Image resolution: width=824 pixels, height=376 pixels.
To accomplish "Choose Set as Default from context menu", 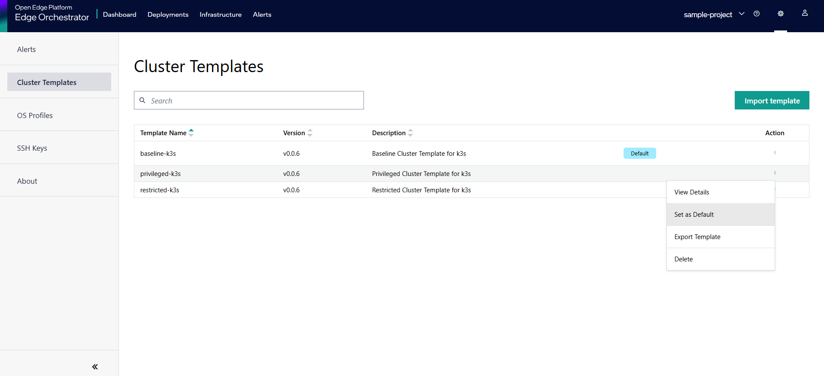I will pyautogui.click(x=694, y=215).
